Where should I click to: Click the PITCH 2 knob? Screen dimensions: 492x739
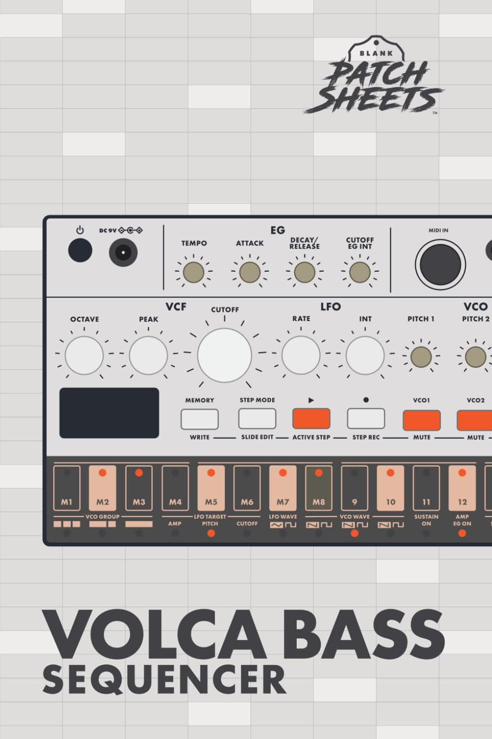475,357
